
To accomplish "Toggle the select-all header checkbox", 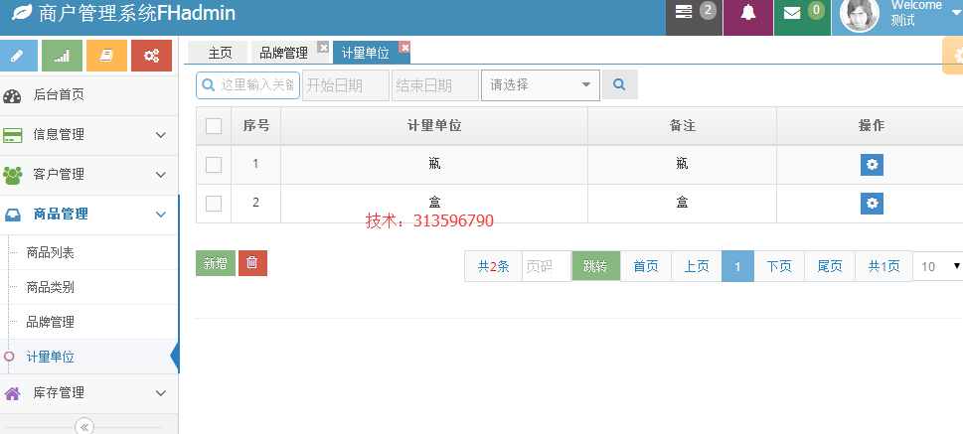I will [x=214, y=126].
